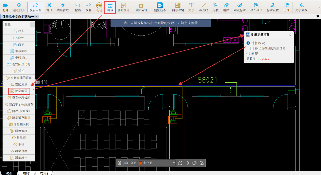321x175 pixels.
Task: Click the orange 未分类 color swatch
Action: [x=141, y=163]
